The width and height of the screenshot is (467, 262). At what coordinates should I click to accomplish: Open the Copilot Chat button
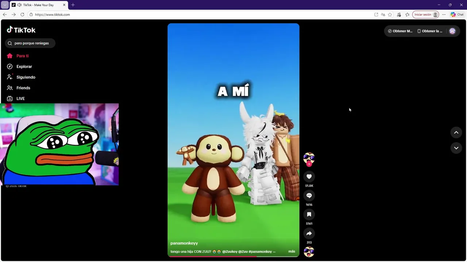pyautogui.click(x=457, y=15)
